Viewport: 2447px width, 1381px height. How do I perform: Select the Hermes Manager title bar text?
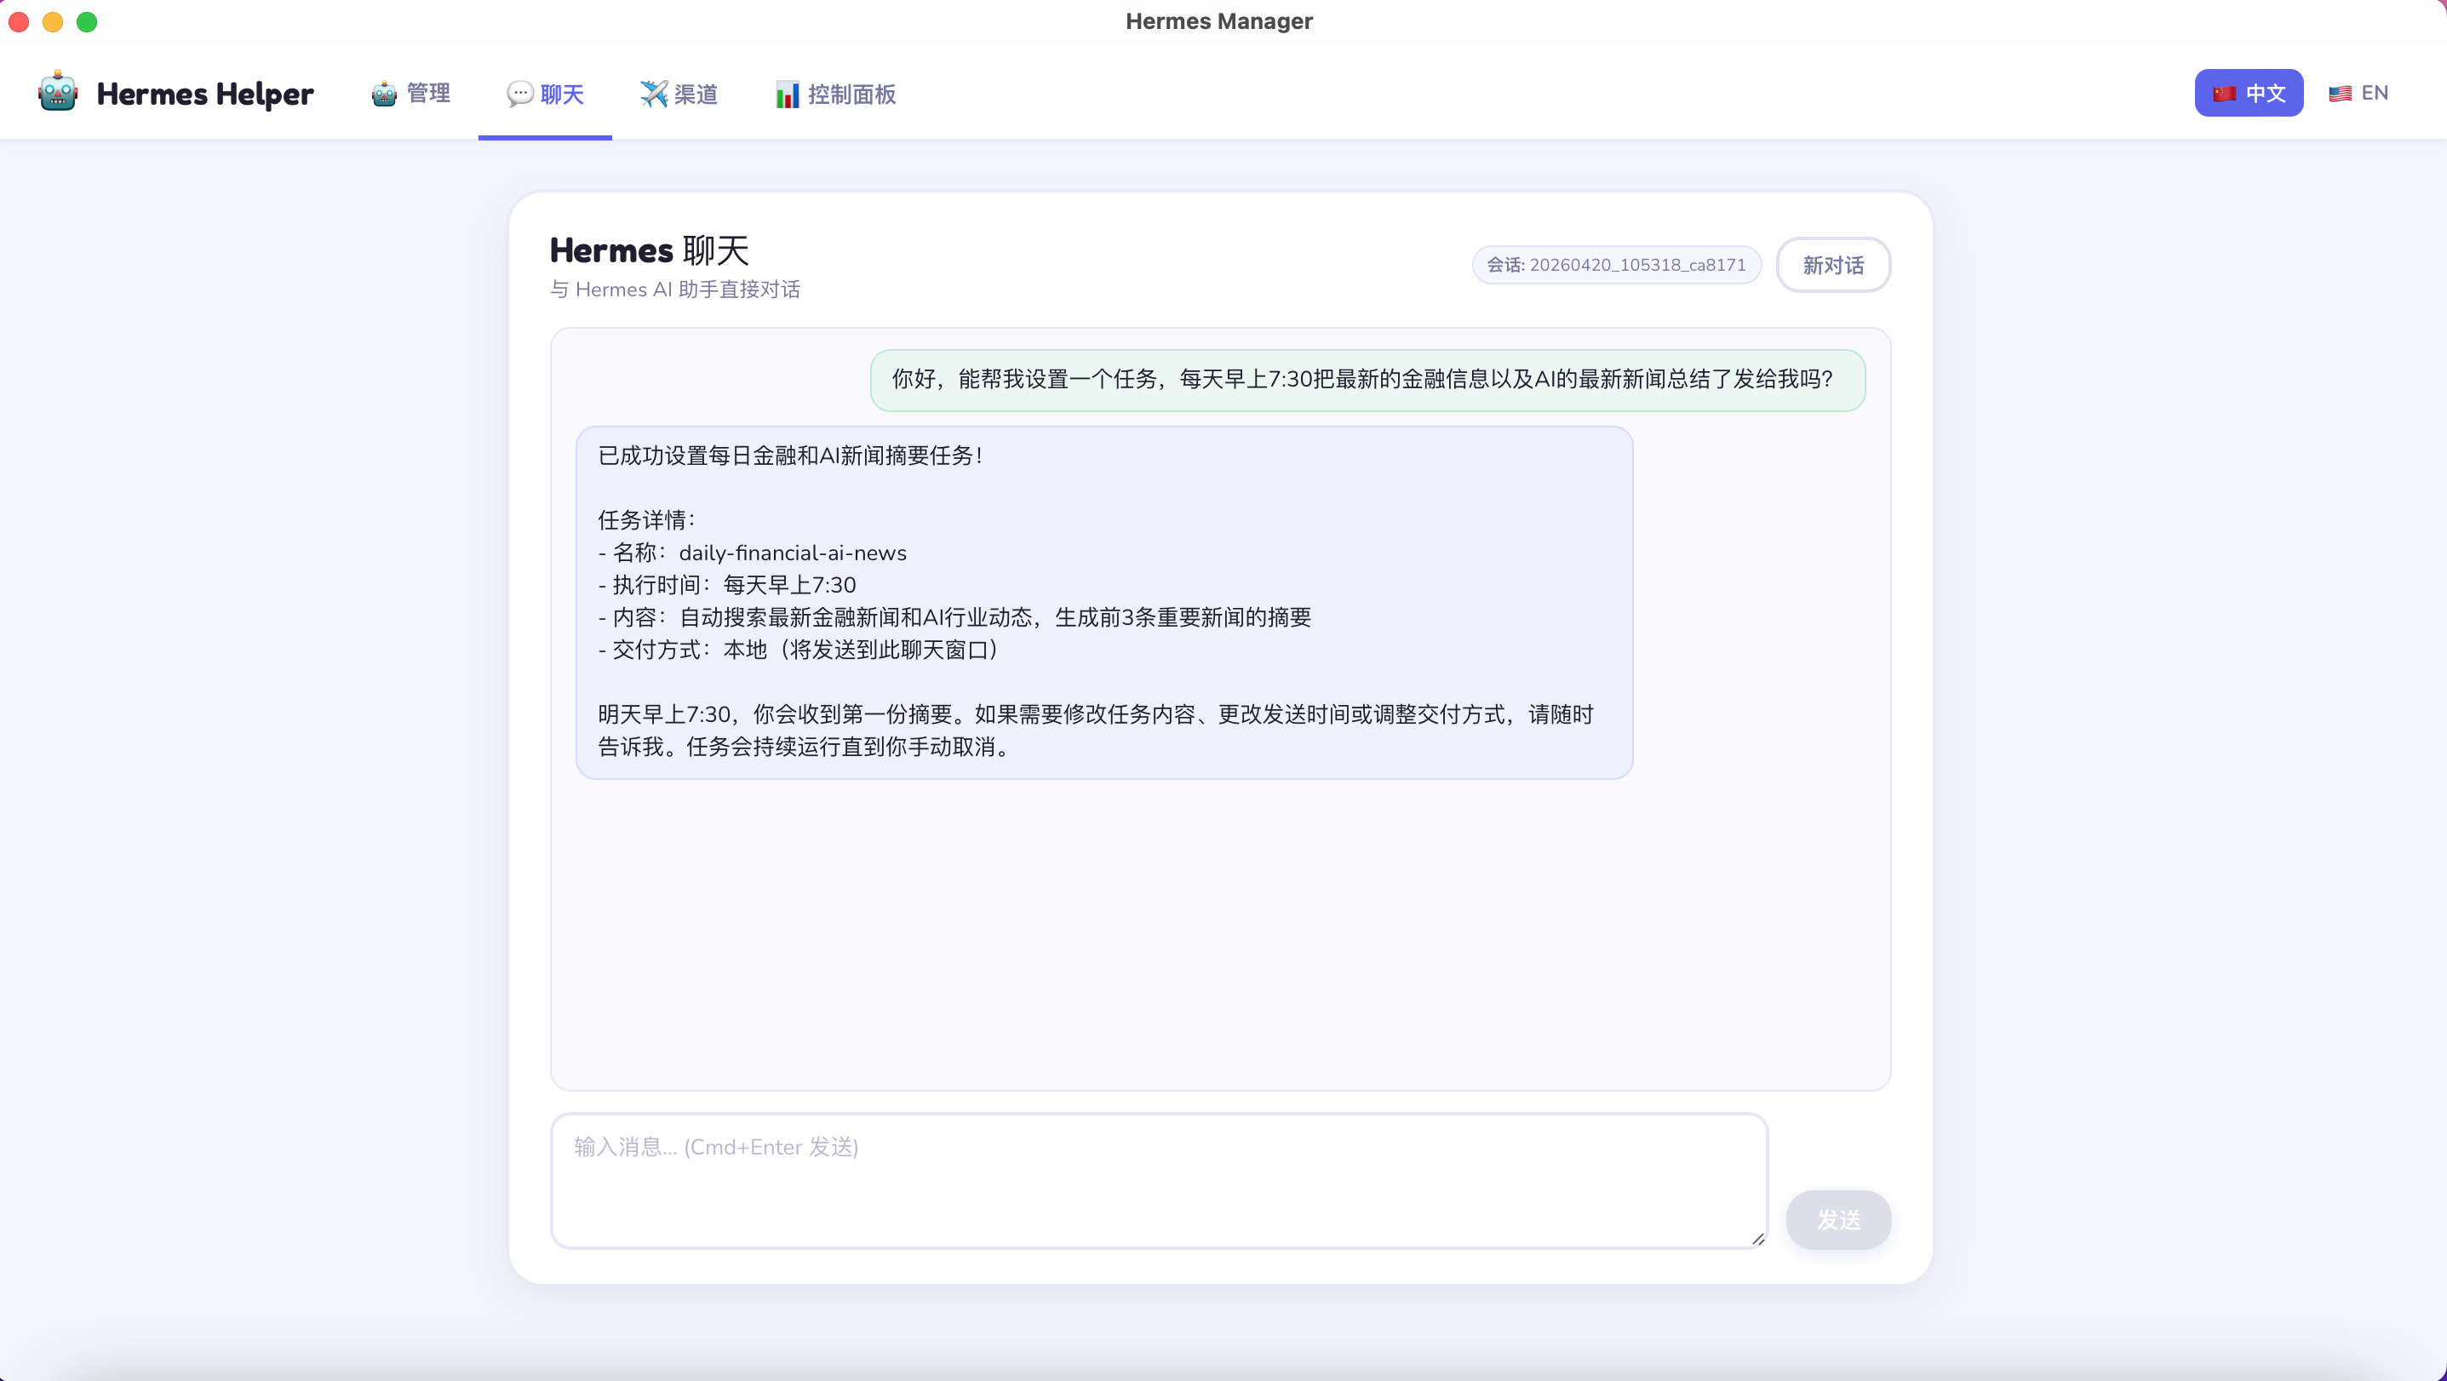(1218, 21)
